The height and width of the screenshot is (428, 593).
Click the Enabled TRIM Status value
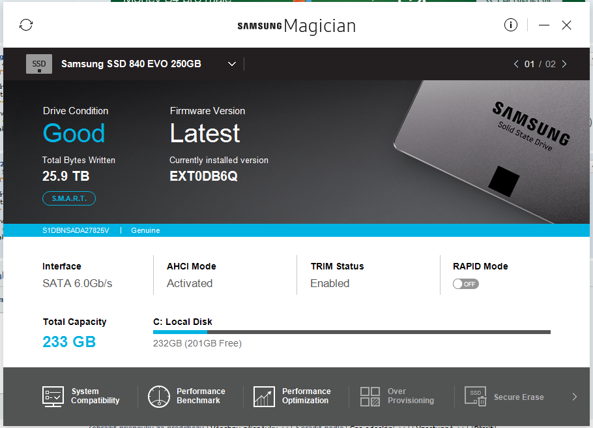pos(330,283)
